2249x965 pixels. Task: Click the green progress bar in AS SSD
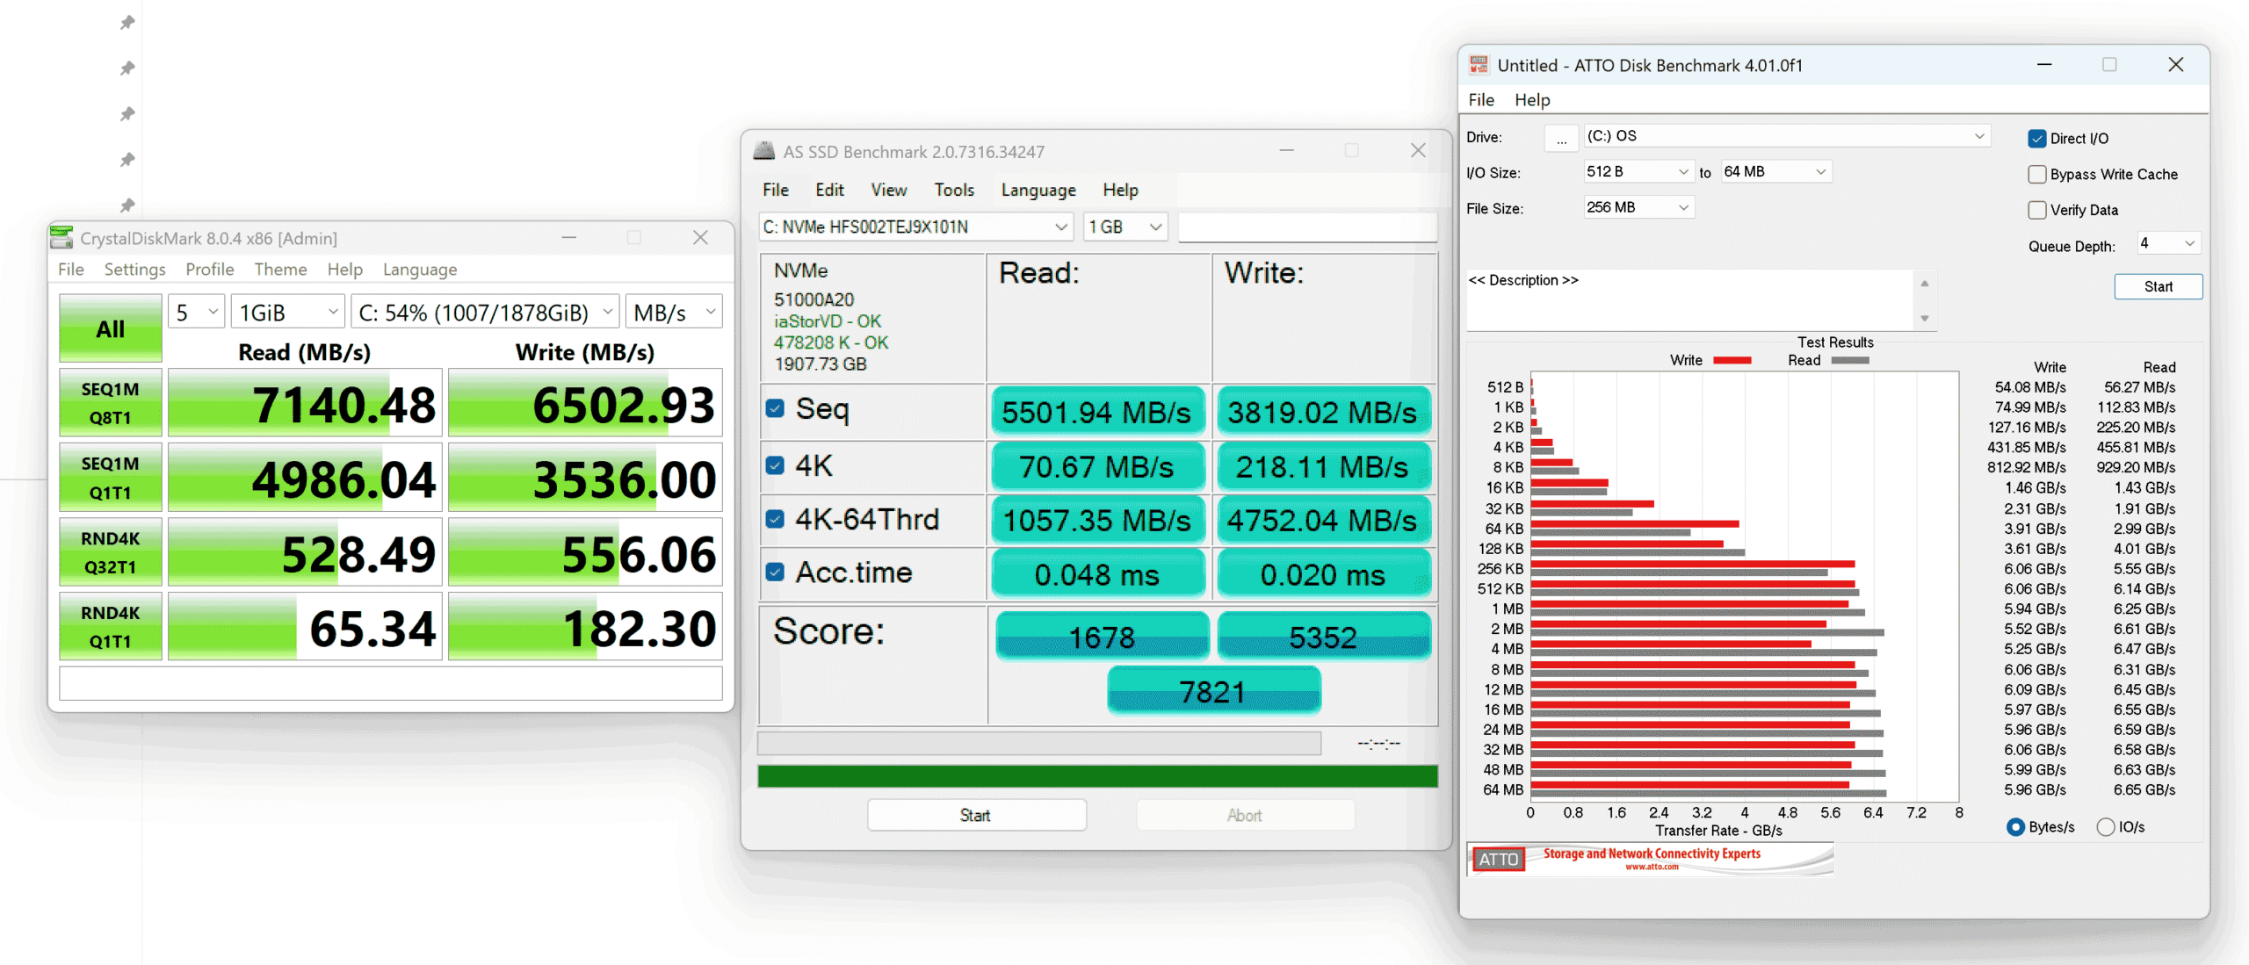click(x=1097, y=775)
